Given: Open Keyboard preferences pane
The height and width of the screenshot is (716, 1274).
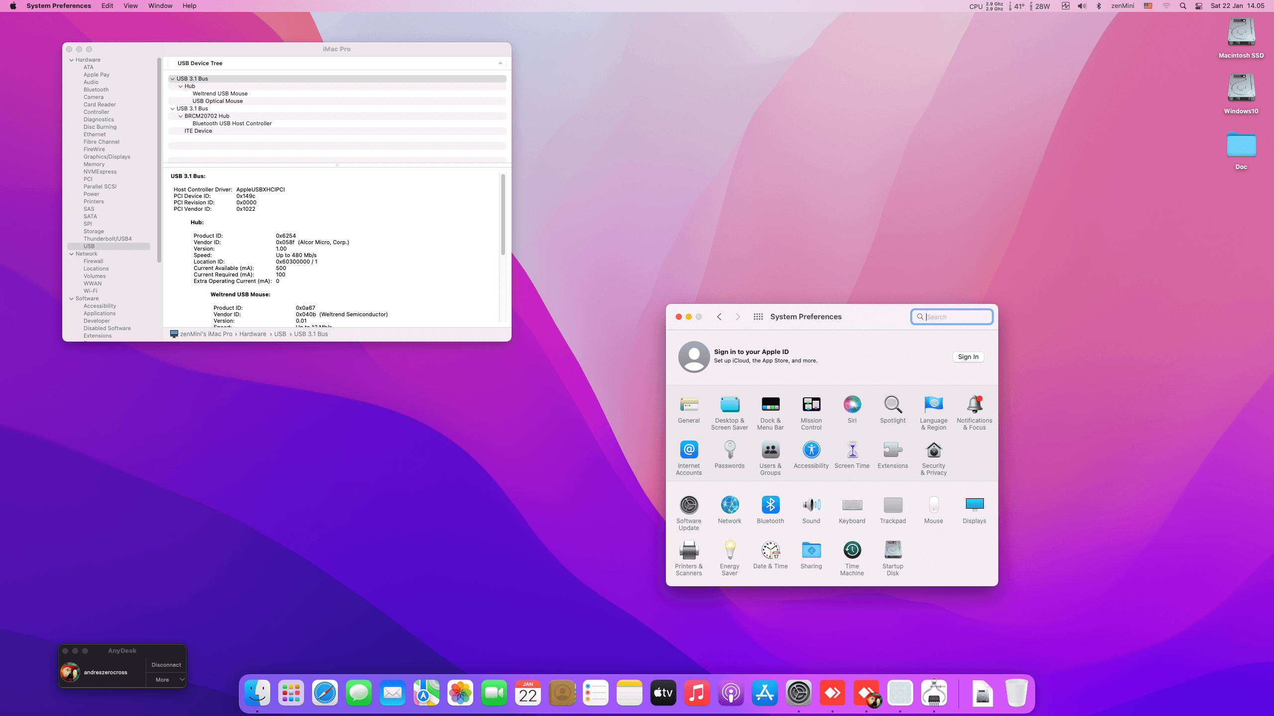Looking at the screenshot, I should coord(852,510).
